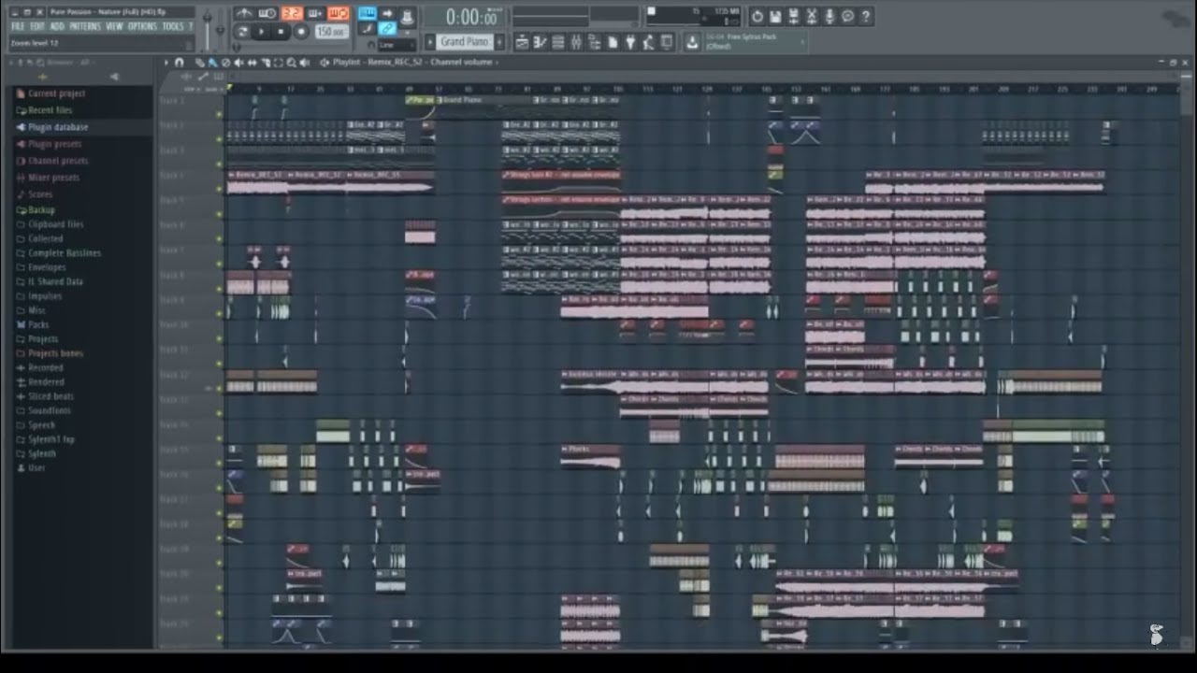Open the piano roll view icon
Screen dimensions: 1197x673
tap(540, 42)
